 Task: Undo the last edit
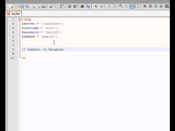point(69,7)
